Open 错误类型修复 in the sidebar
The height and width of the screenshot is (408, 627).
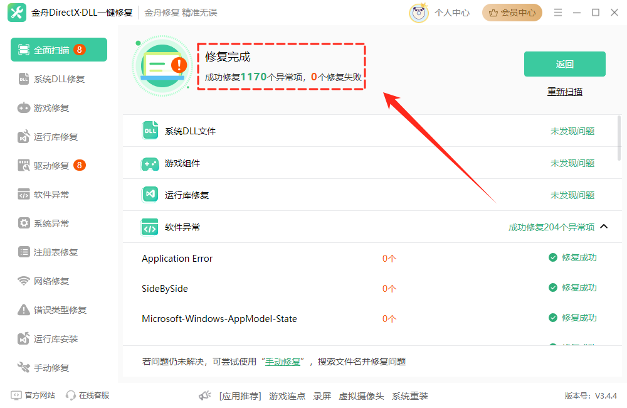tap(59, 309)
